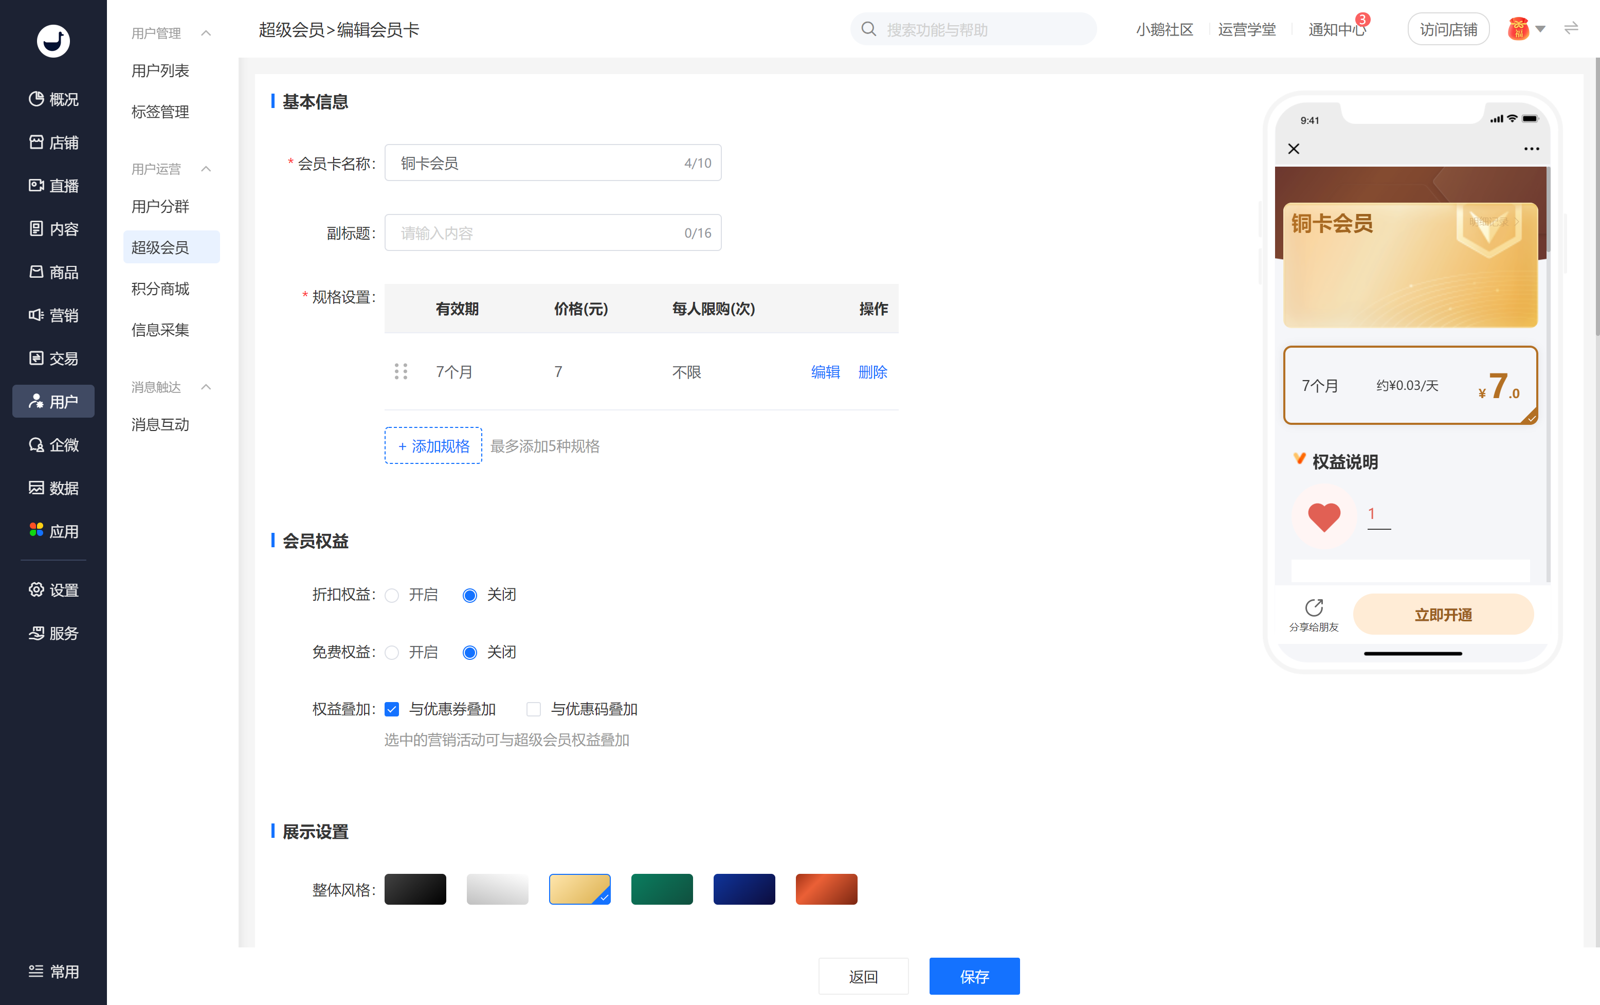
Task: Select 开启 for 免费权益
Action: [392, 653]
